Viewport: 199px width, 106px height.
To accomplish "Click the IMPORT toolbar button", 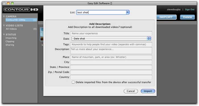I will [x=166, y=17].
